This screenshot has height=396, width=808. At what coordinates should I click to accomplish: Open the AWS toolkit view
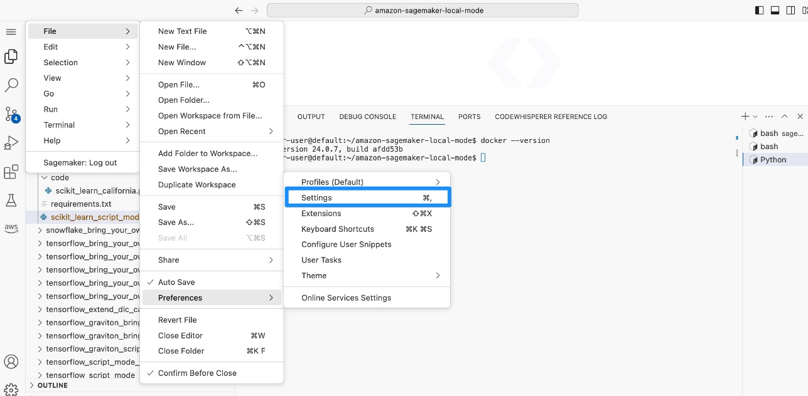11,229
